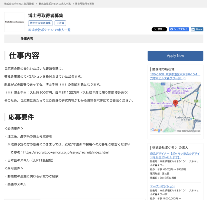Open blue 株式会社ポケモン の求人一覧 link under title
Viewport: 207px width, 200px height.
click(x=49, y=30)
